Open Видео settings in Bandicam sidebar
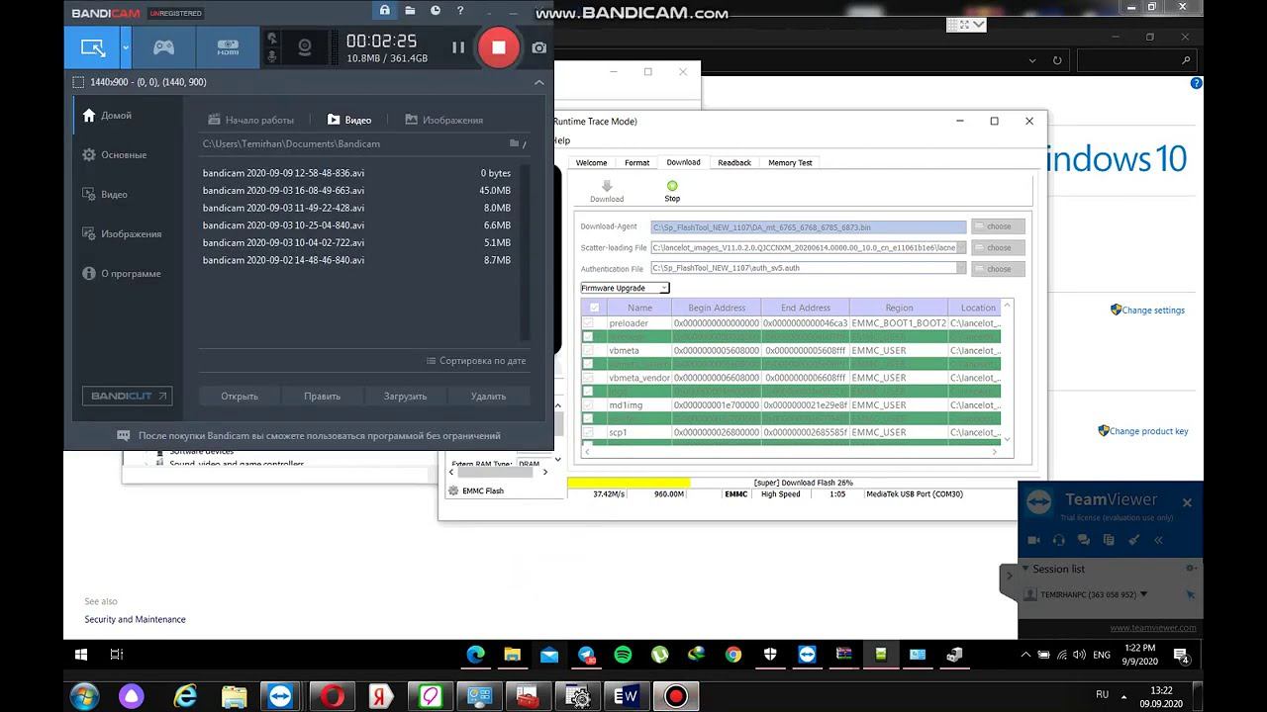Screen dimensions: 1267x712 click(114, 195)
